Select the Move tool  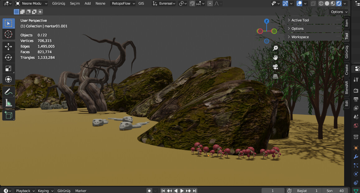tap(8, 46)
